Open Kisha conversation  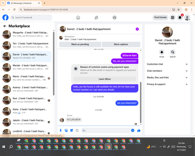(x=26, y=111)
